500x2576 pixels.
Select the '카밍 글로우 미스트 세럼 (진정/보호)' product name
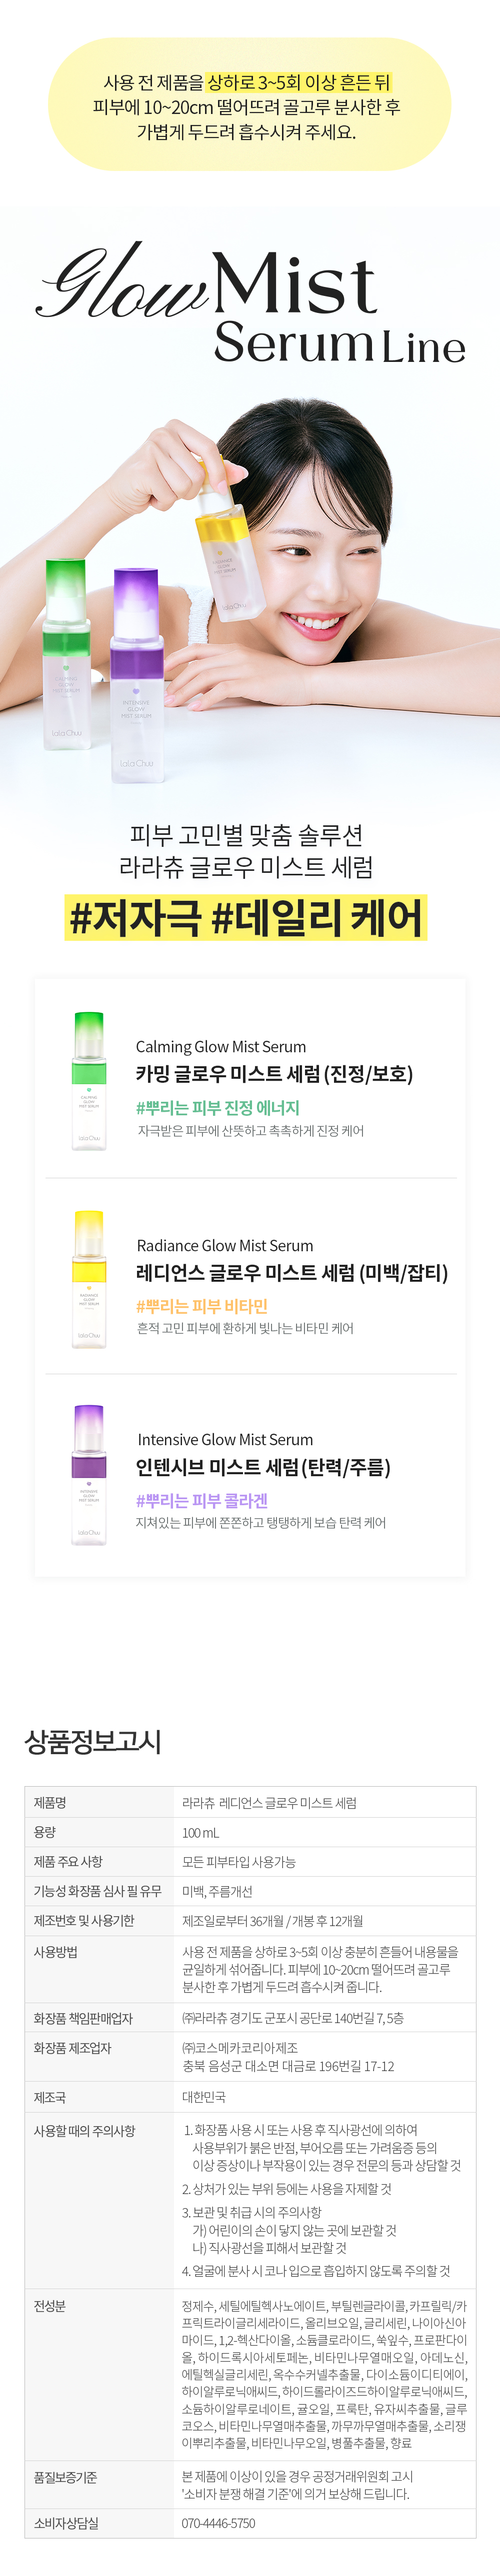[x=274, y=1074]
